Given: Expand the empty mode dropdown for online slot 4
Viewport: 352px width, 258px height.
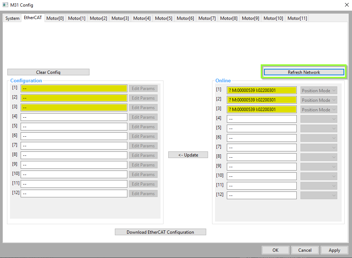Looking at the screenshot, I should tap(319, 119).
